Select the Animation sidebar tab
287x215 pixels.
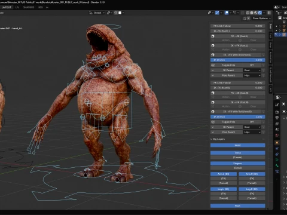pyautogui.click(x=270, y=57)
